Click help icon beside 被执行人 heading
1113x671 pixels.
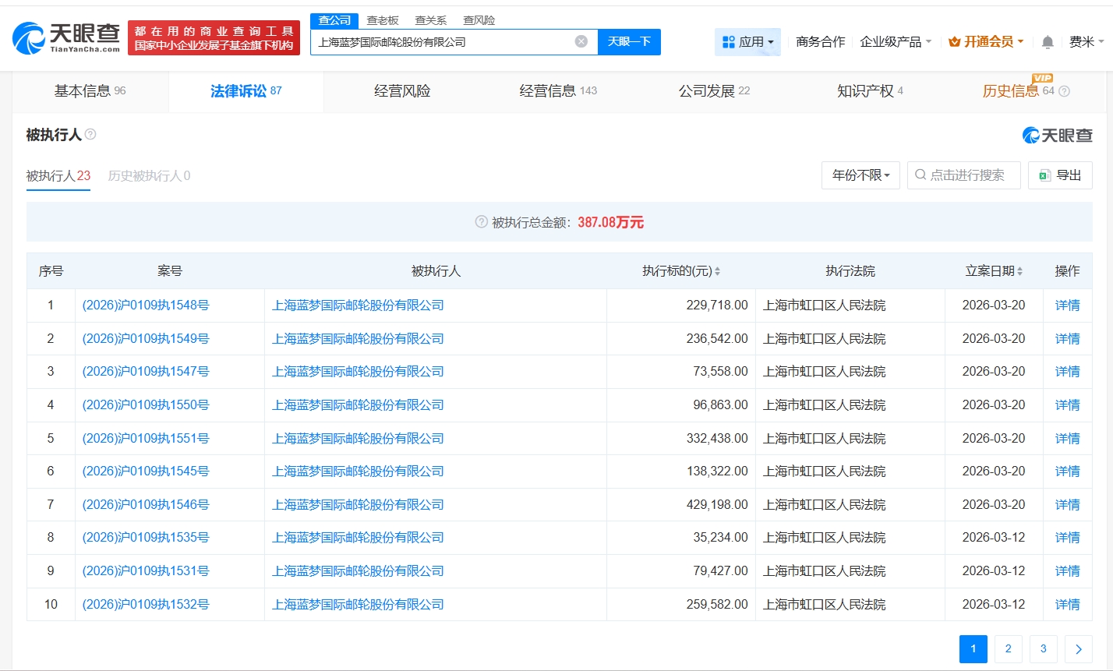click(x=90, y=135)
